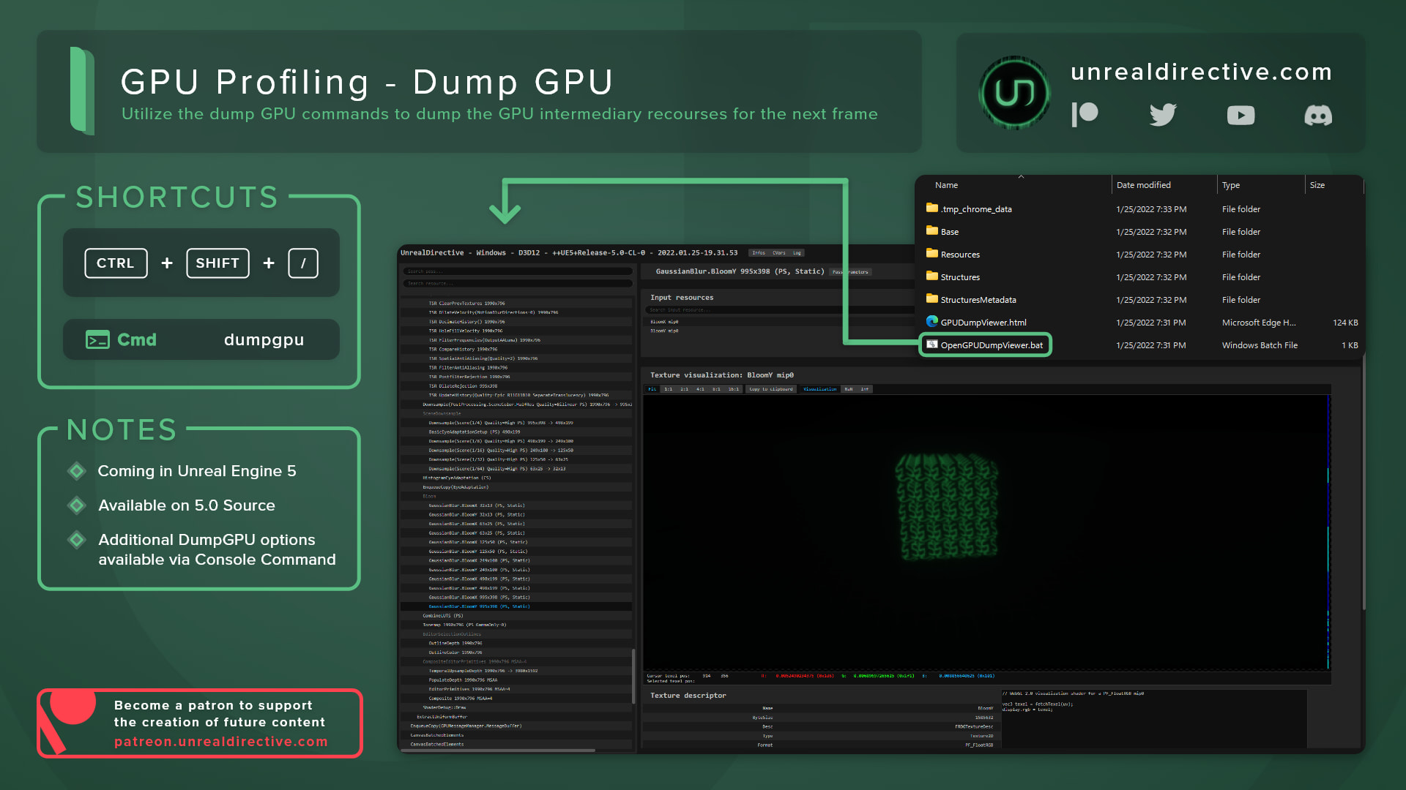The width and height of the screenshot is (1406, 790).
Task: Open the Discord icon link
Action: 1318,115
